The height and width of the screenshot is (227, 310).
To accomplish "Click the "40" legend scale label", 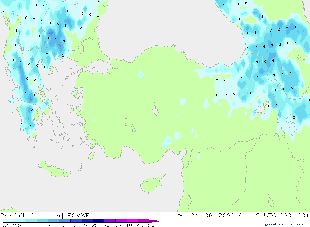I will 129,225.
